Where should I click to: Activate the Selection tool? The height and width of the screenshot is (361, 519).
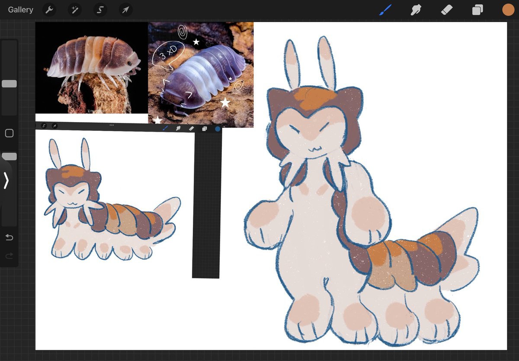pyautogui.click(x=100, y=10)
